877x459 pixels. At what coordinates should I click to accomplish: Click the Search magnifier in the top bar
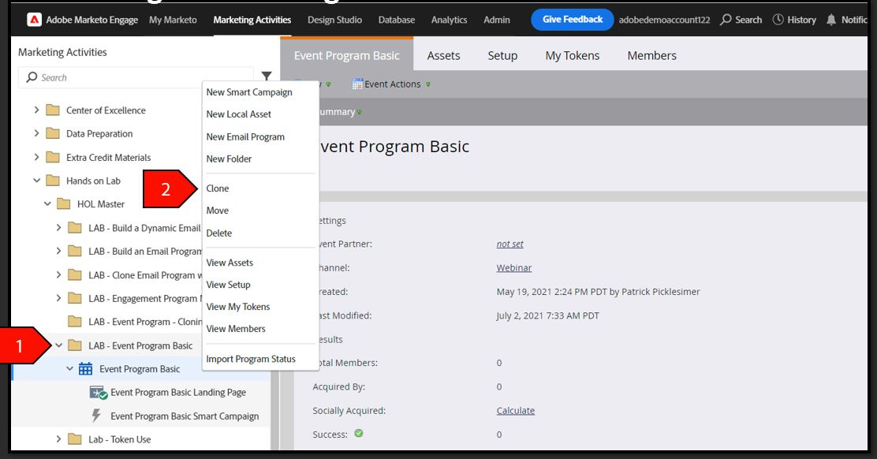(726, 20)
